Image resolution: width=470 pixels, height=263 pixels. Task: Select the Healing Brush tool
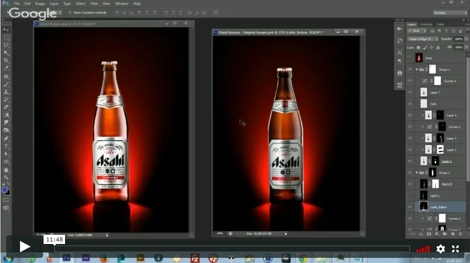point(6,76)
